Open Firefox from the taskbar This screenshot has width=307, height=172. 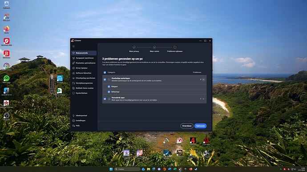(191, 169)
